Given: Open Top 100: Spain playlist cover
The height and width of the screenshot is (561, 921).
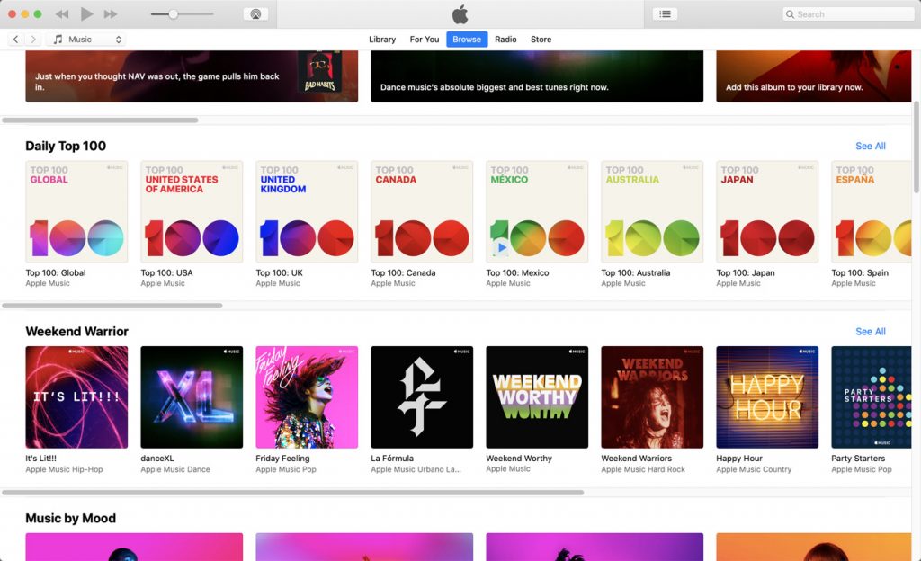Looking at the screenshot, I should [x=871, y=212].
